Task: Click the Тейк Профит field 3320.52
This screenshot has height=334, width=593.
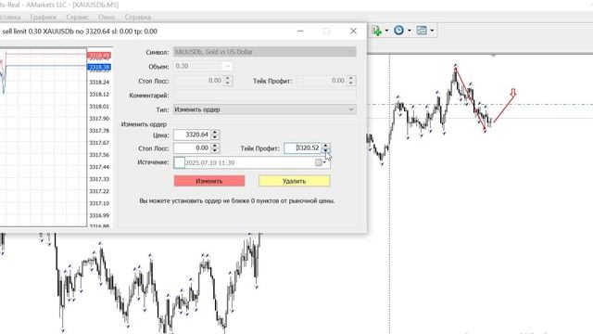Action: [303, 148]
